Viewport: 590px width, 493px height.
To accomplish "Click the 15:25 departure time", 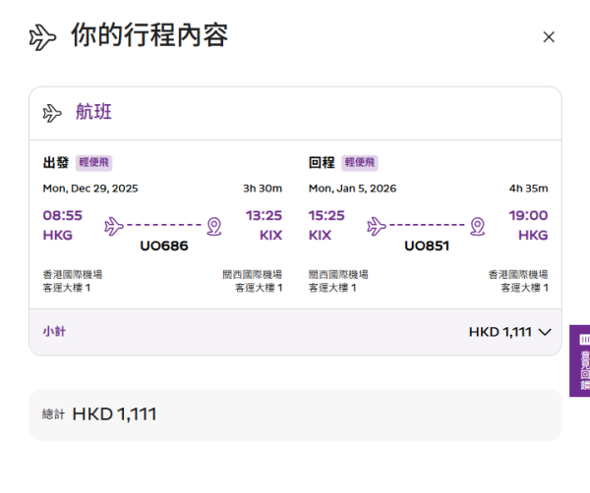I will click(x=326, y=216).
